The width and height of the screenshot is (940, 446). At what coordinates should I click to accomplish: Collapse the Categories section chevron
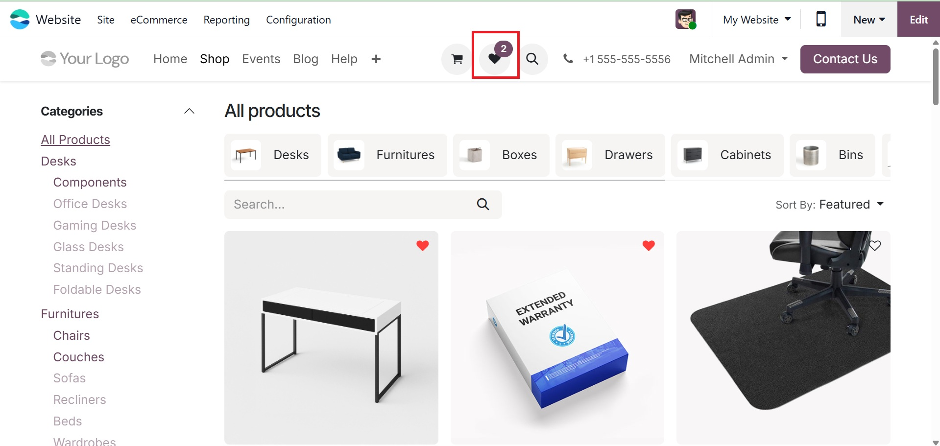[x=189, y=111]
